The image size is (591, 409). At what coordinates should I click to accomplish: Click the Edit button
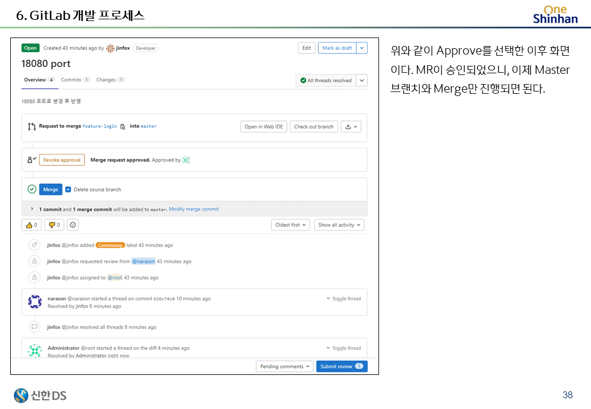tap(306, 48)
